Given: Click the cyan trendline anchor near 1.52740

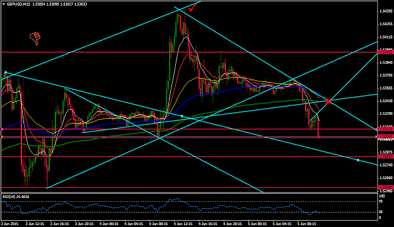Looking at the screenshot, I should coord(358,160).
